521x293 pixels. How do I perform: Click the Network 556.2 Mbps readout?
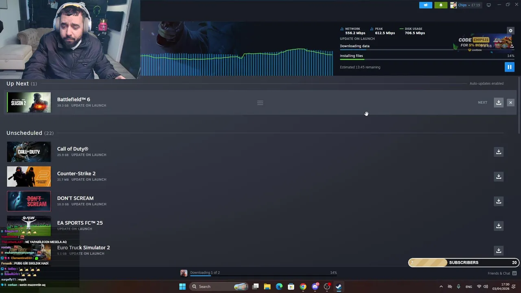353,31
